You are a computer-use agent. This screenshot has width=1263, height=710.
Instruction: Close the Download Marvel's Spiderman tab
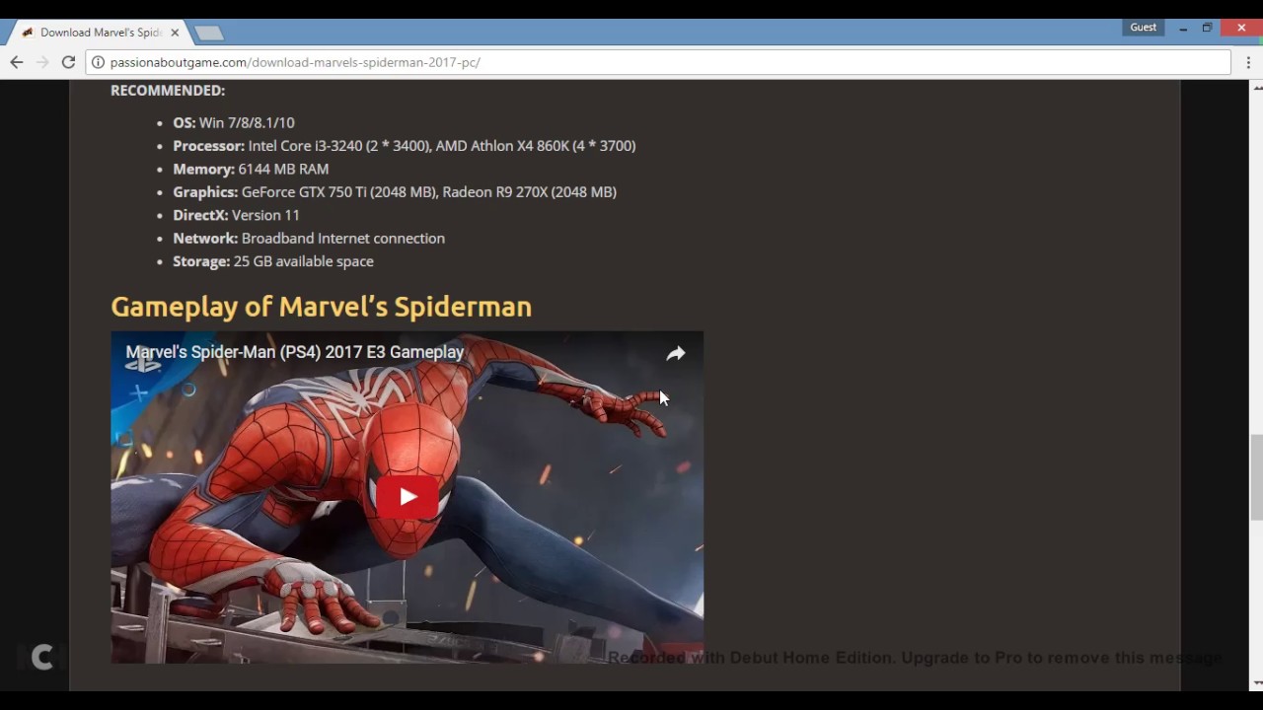pyautogui.click(x=175, y=33)
